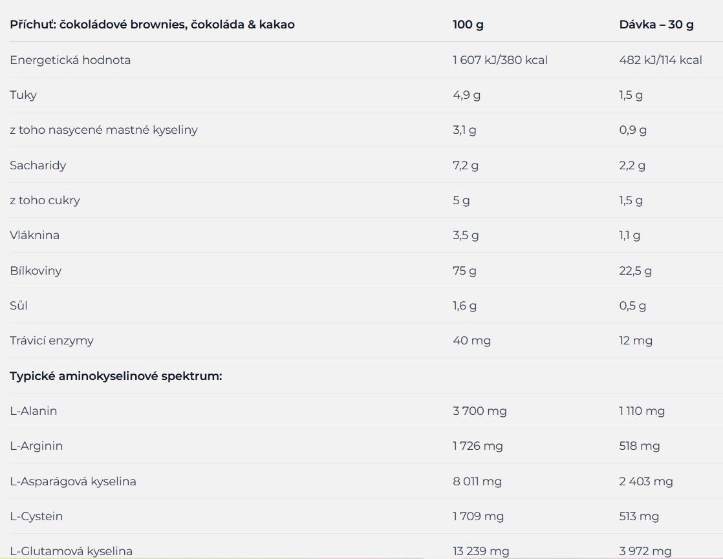Select the 'Sacharidy' row label
Viewport: 723px width, 559px height.
[x=38, y=165]
